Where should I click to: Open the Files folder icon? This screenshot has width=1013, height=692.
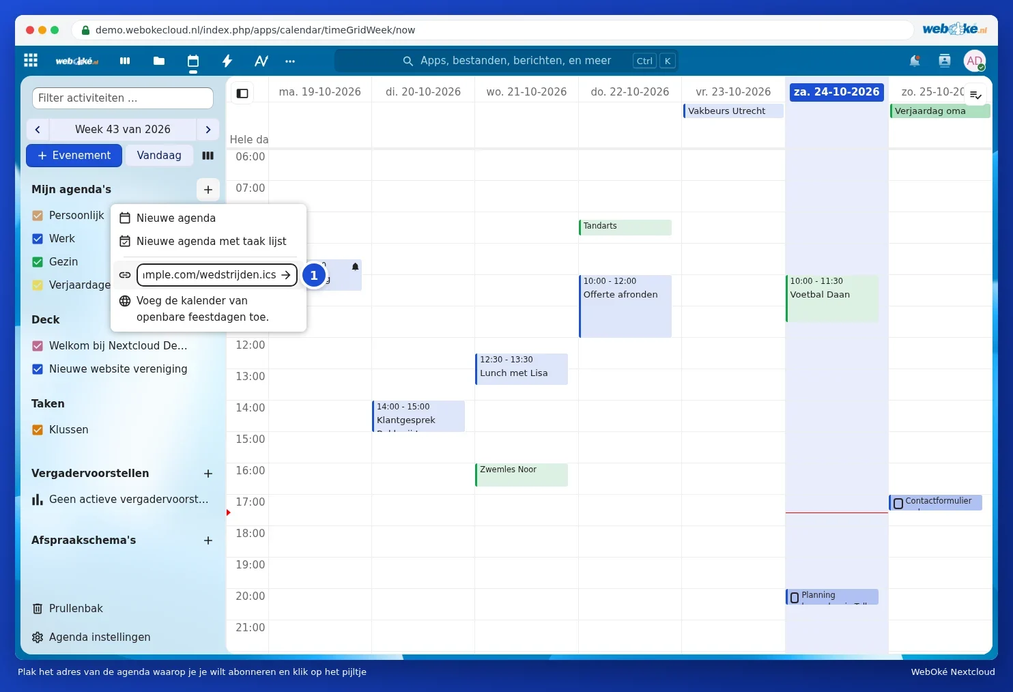(x=159, y=61)
